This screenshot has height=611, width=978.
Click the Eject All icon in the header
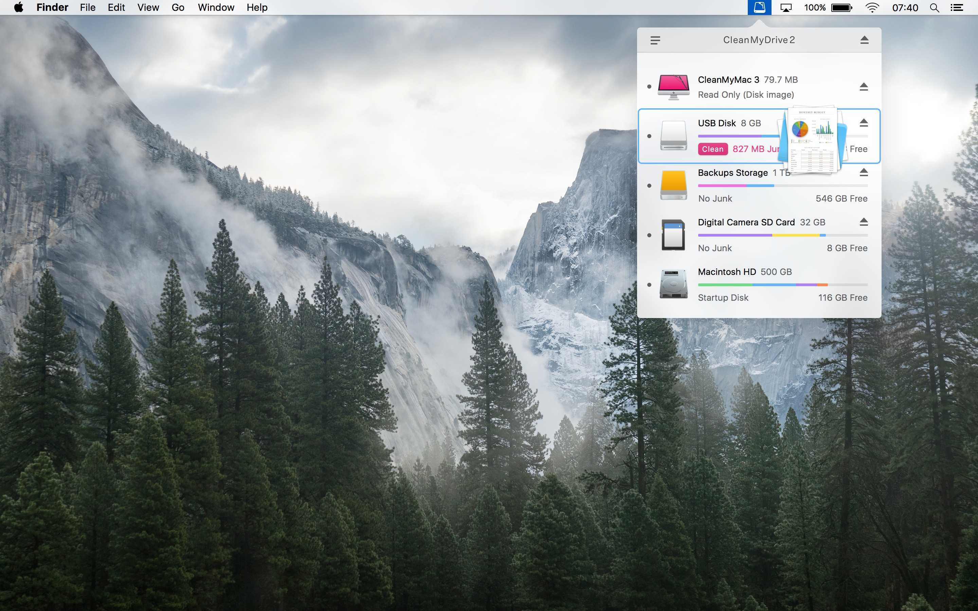coord(864,40)
